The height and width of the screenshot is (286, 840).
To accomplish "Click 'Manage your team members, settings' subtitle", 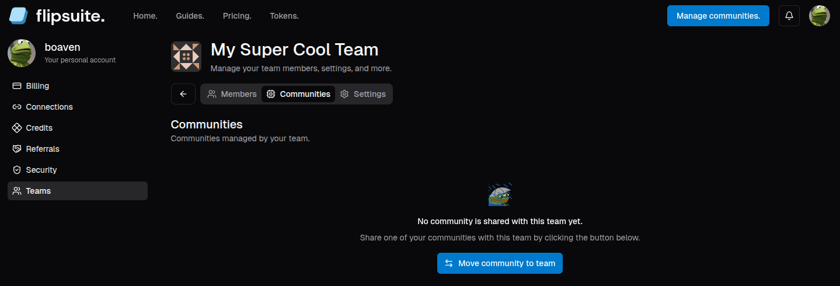I will pyautogui.click(x=301, y=68).
